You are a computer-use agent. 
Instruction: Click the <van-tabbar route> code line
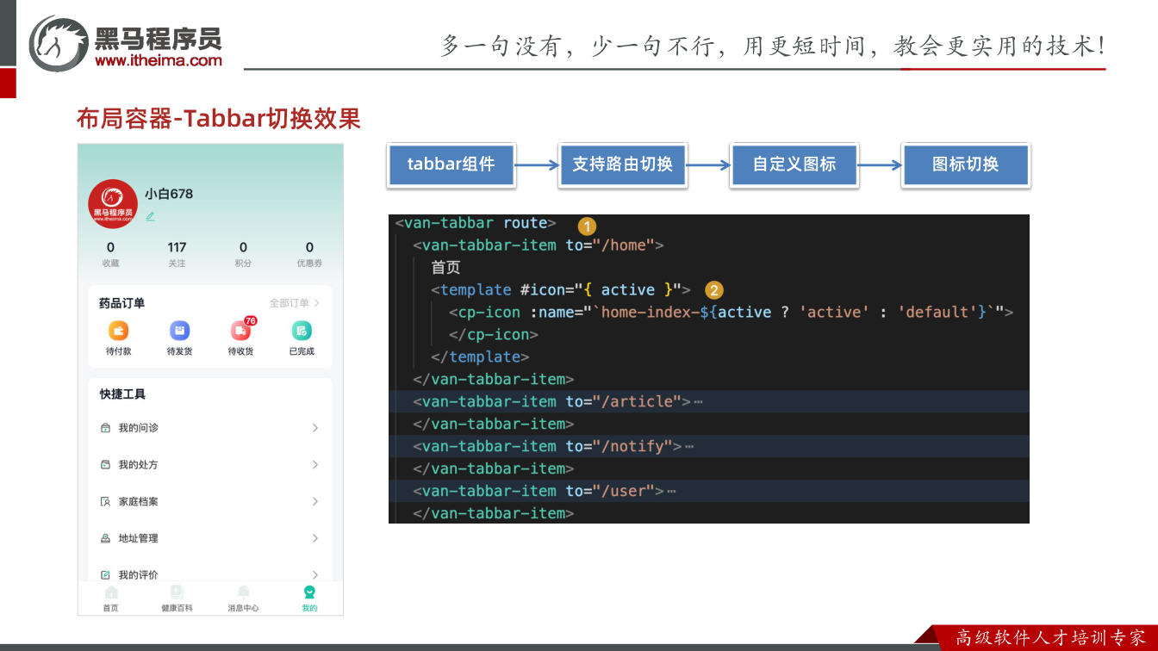pyautogui.click(x=476, y=223)
